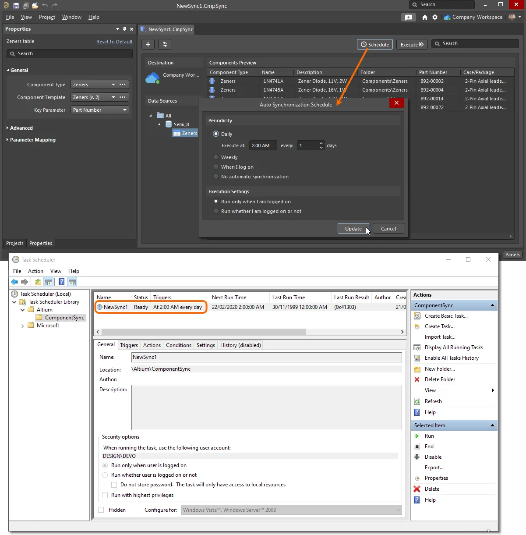Image resolution: width=526 pixels, height=535 pixels.
Task: Click the Execute at time field showing 2:00 AM
Action: 263,145
